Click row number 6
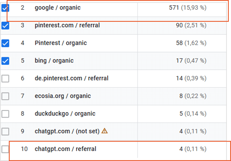231x161 pixels. tap(22, 78)
